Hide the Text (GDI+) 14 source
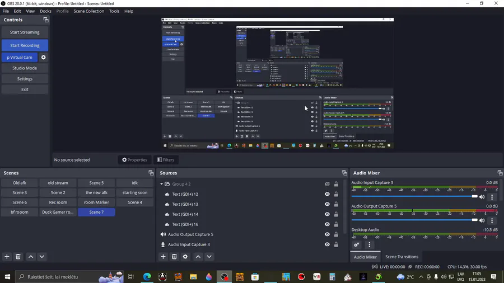 click(x=327, y=214)
